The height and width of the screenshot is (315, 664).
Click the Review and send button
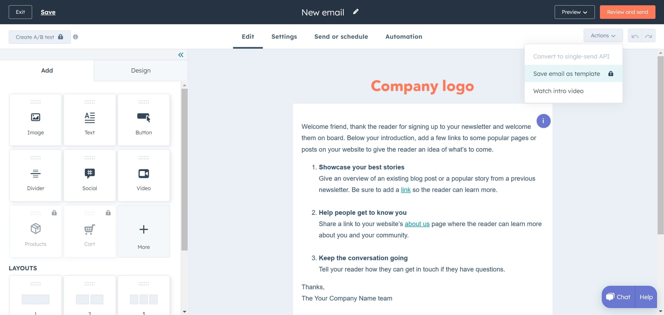coord(627,12)
